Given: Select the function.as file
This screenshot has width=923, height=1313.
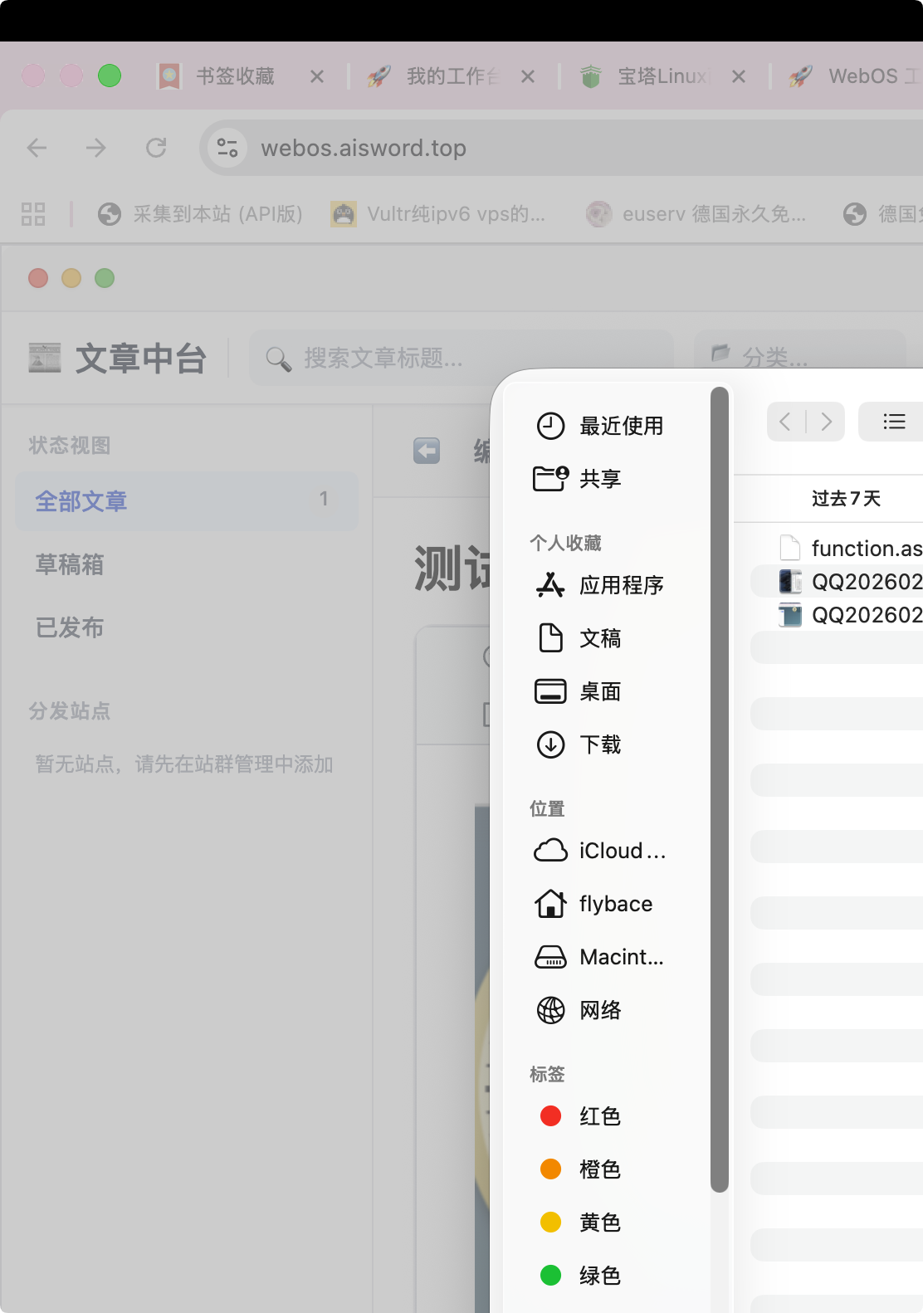Looking at the screenshot, I should coord(850,549).
